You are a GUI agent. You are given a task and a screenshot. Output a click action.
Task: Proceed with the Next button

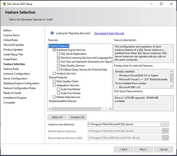tap(143, 149)
